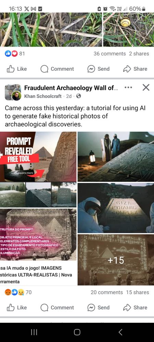Share the Fraudulent Archaeology post

pyautogui.click(x=135, y=307)
